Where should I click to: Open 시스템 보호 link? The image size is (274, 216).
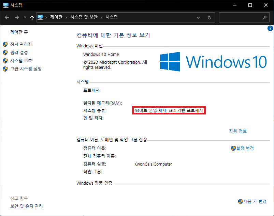coord(21,61)
